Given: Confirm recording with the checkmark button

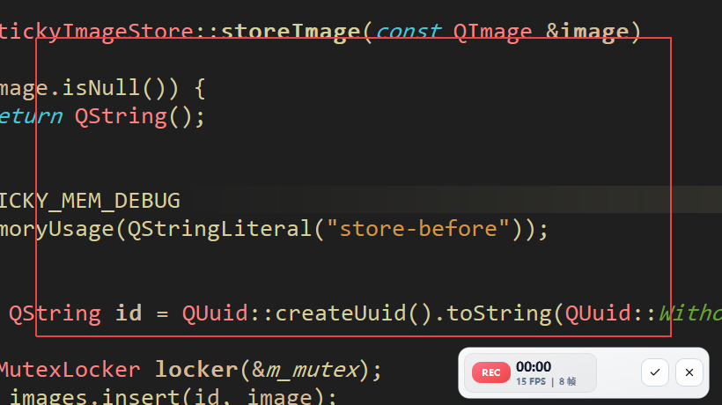Looking at the screenshot, I should point(655,372).
